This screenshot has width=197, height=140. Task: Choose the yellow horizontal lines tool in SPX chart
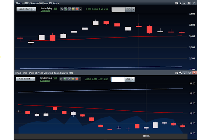[x=73, y=9]
